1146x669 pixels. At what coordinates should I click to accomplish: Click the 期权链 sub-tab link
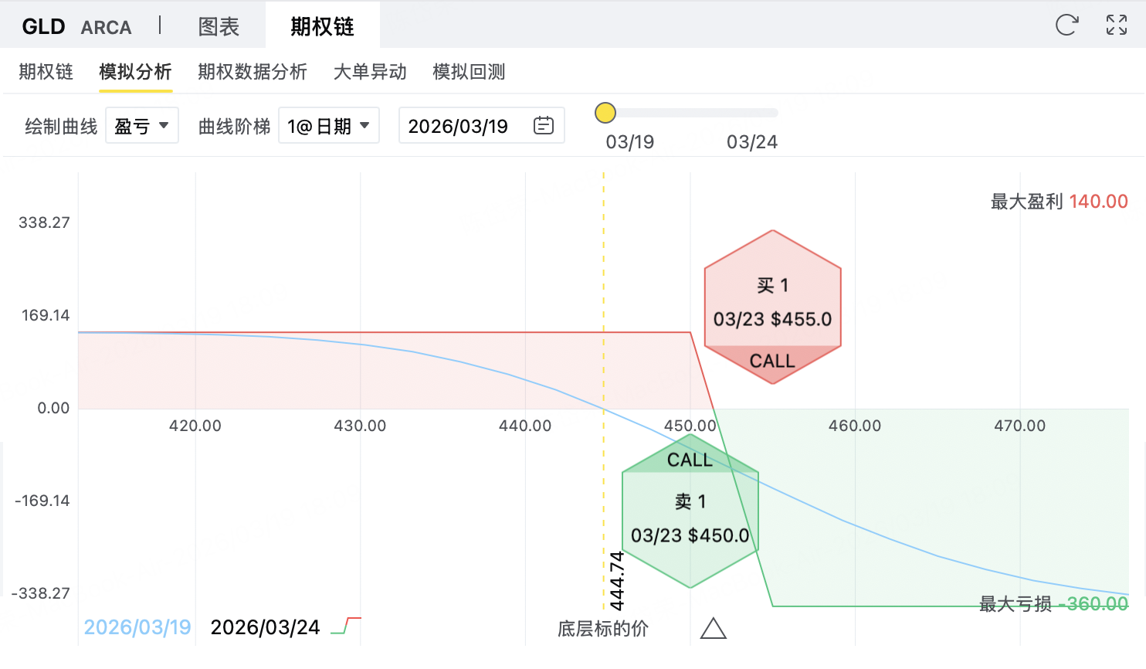(46, 72)
